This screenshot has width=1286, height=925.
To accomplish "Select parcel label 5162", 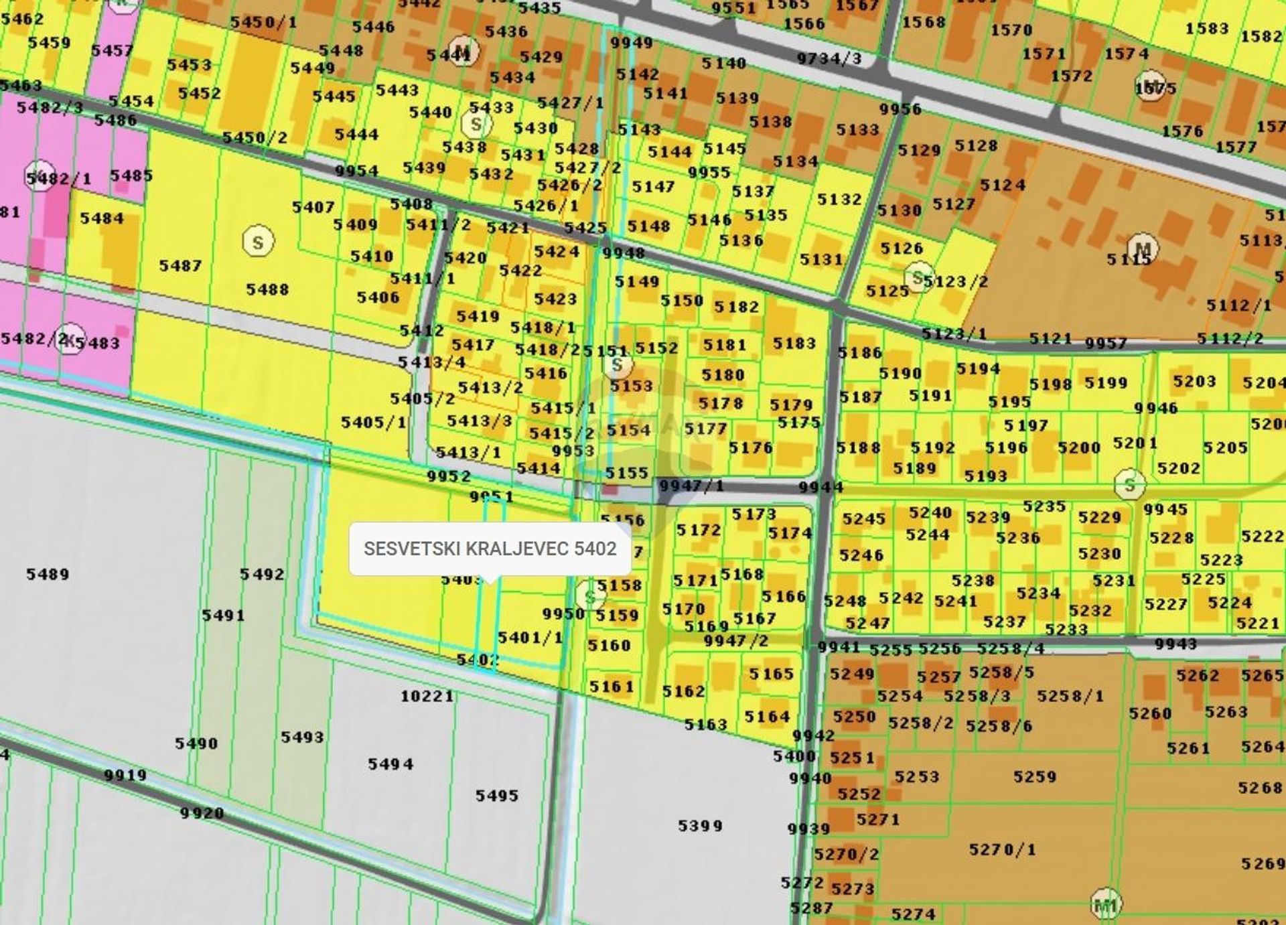I will pyautogui.click(x=683, y=691).
